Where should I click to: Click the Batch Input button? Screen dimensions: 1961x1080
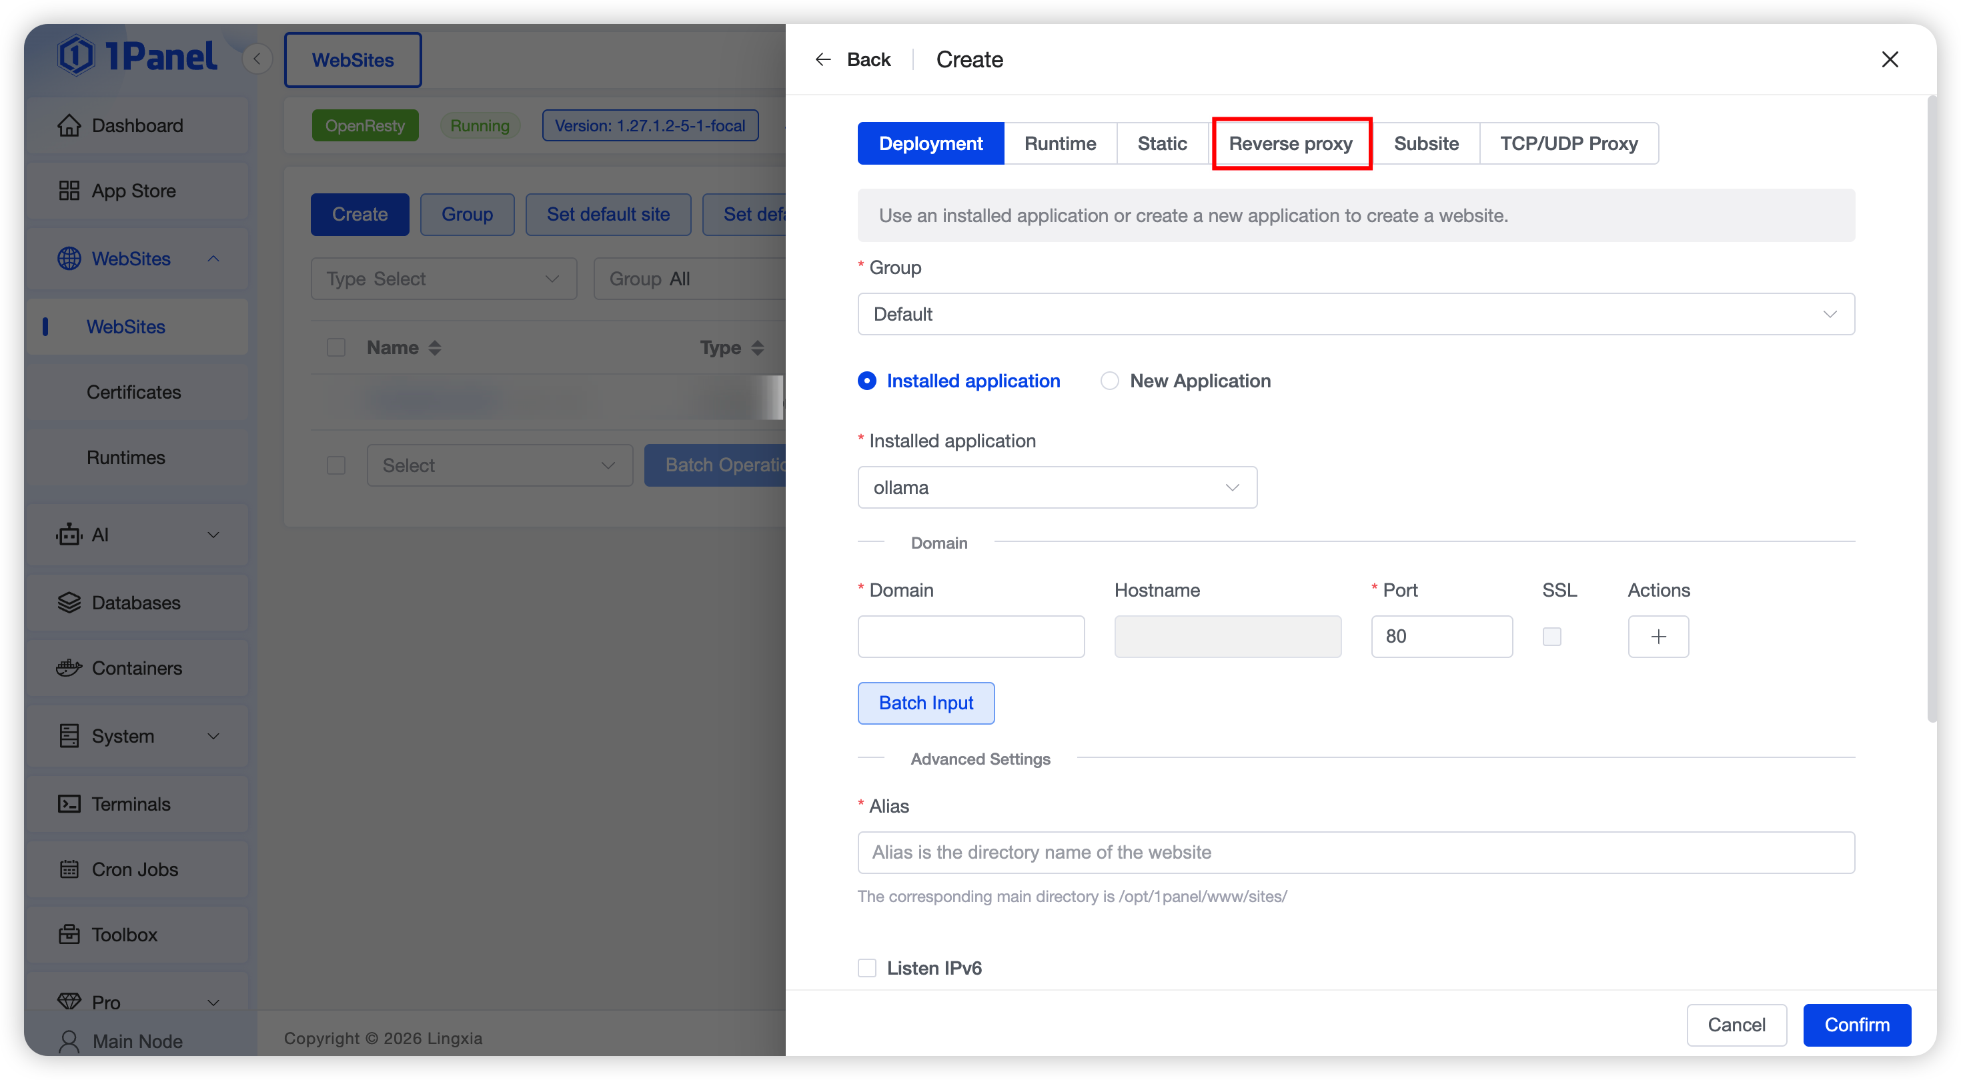tap(926, 703)
